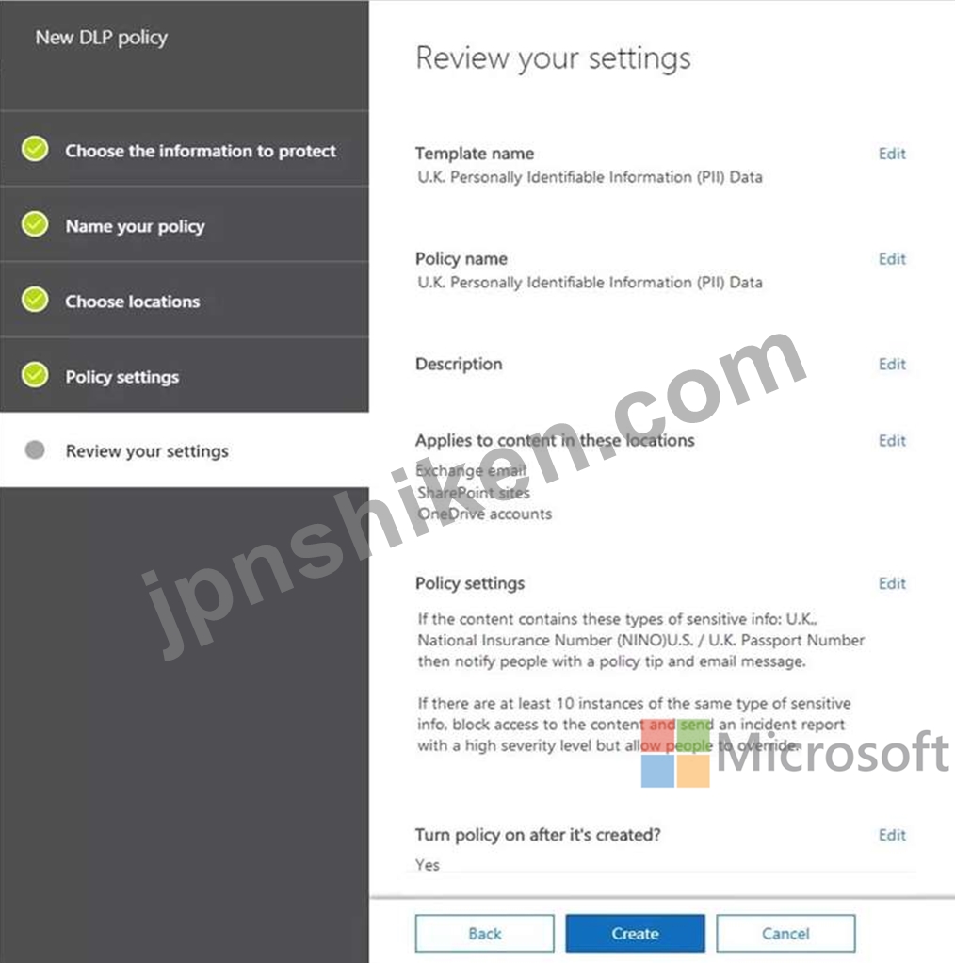Edit the Template name setting
This screenshot has height=963, width=955.
[x=892, y=154]
